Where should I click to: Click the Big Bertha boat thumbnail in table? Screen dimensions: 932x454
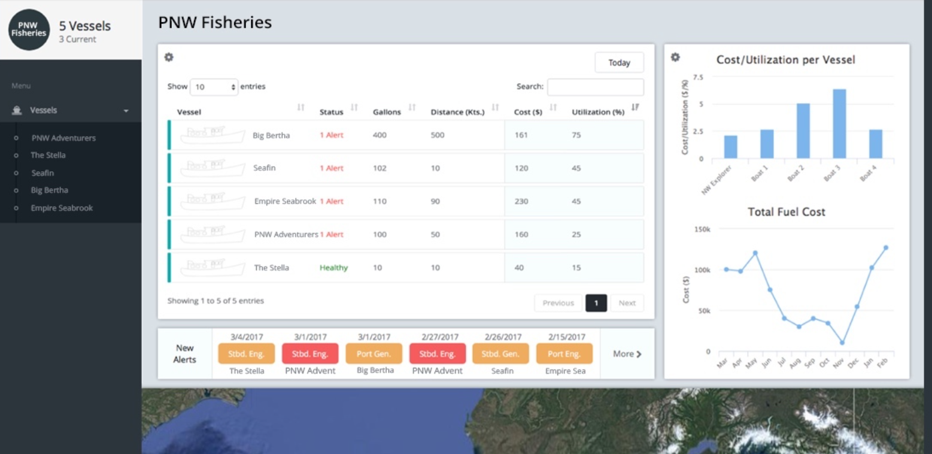pyautogui.click(x=212, y=135)
